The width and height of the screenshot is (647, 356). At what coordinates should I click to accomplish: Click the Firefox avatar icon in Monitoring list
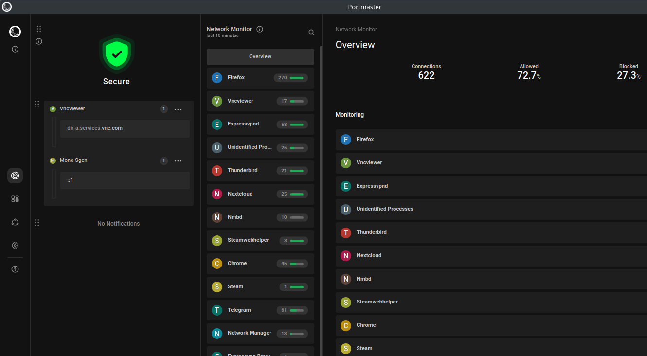point(346,140)
